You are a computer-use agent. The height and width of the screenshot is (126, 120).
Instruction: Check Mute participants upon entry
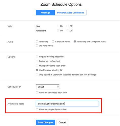(37, 66)
